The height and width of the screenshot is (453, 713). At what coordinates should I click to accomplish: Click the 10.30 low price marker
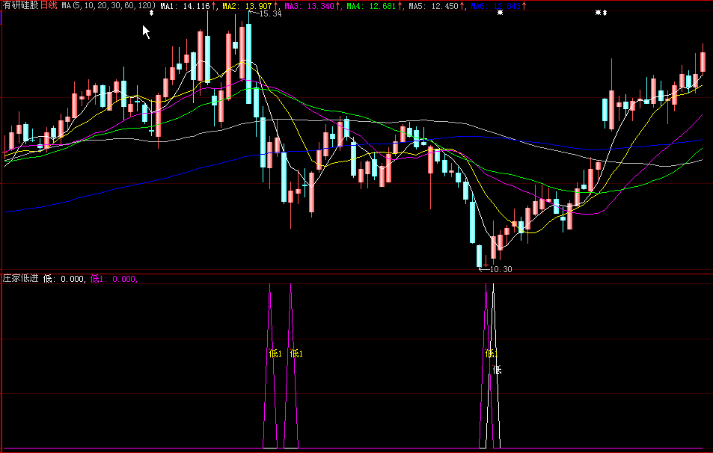coord(500,269)
